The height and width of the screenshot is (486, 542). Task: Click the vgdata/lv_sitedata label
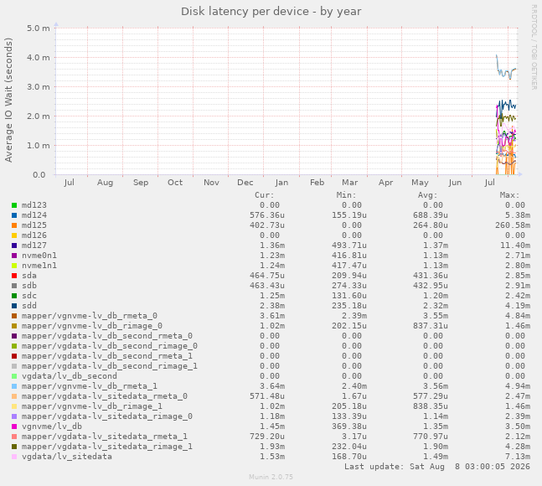tap(67, 457)
